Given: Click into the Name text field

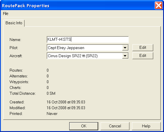Looking at the screenshot, I should point(88,40).
